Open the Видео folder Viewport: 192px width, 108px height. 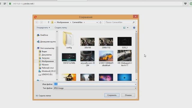point(43,51)
